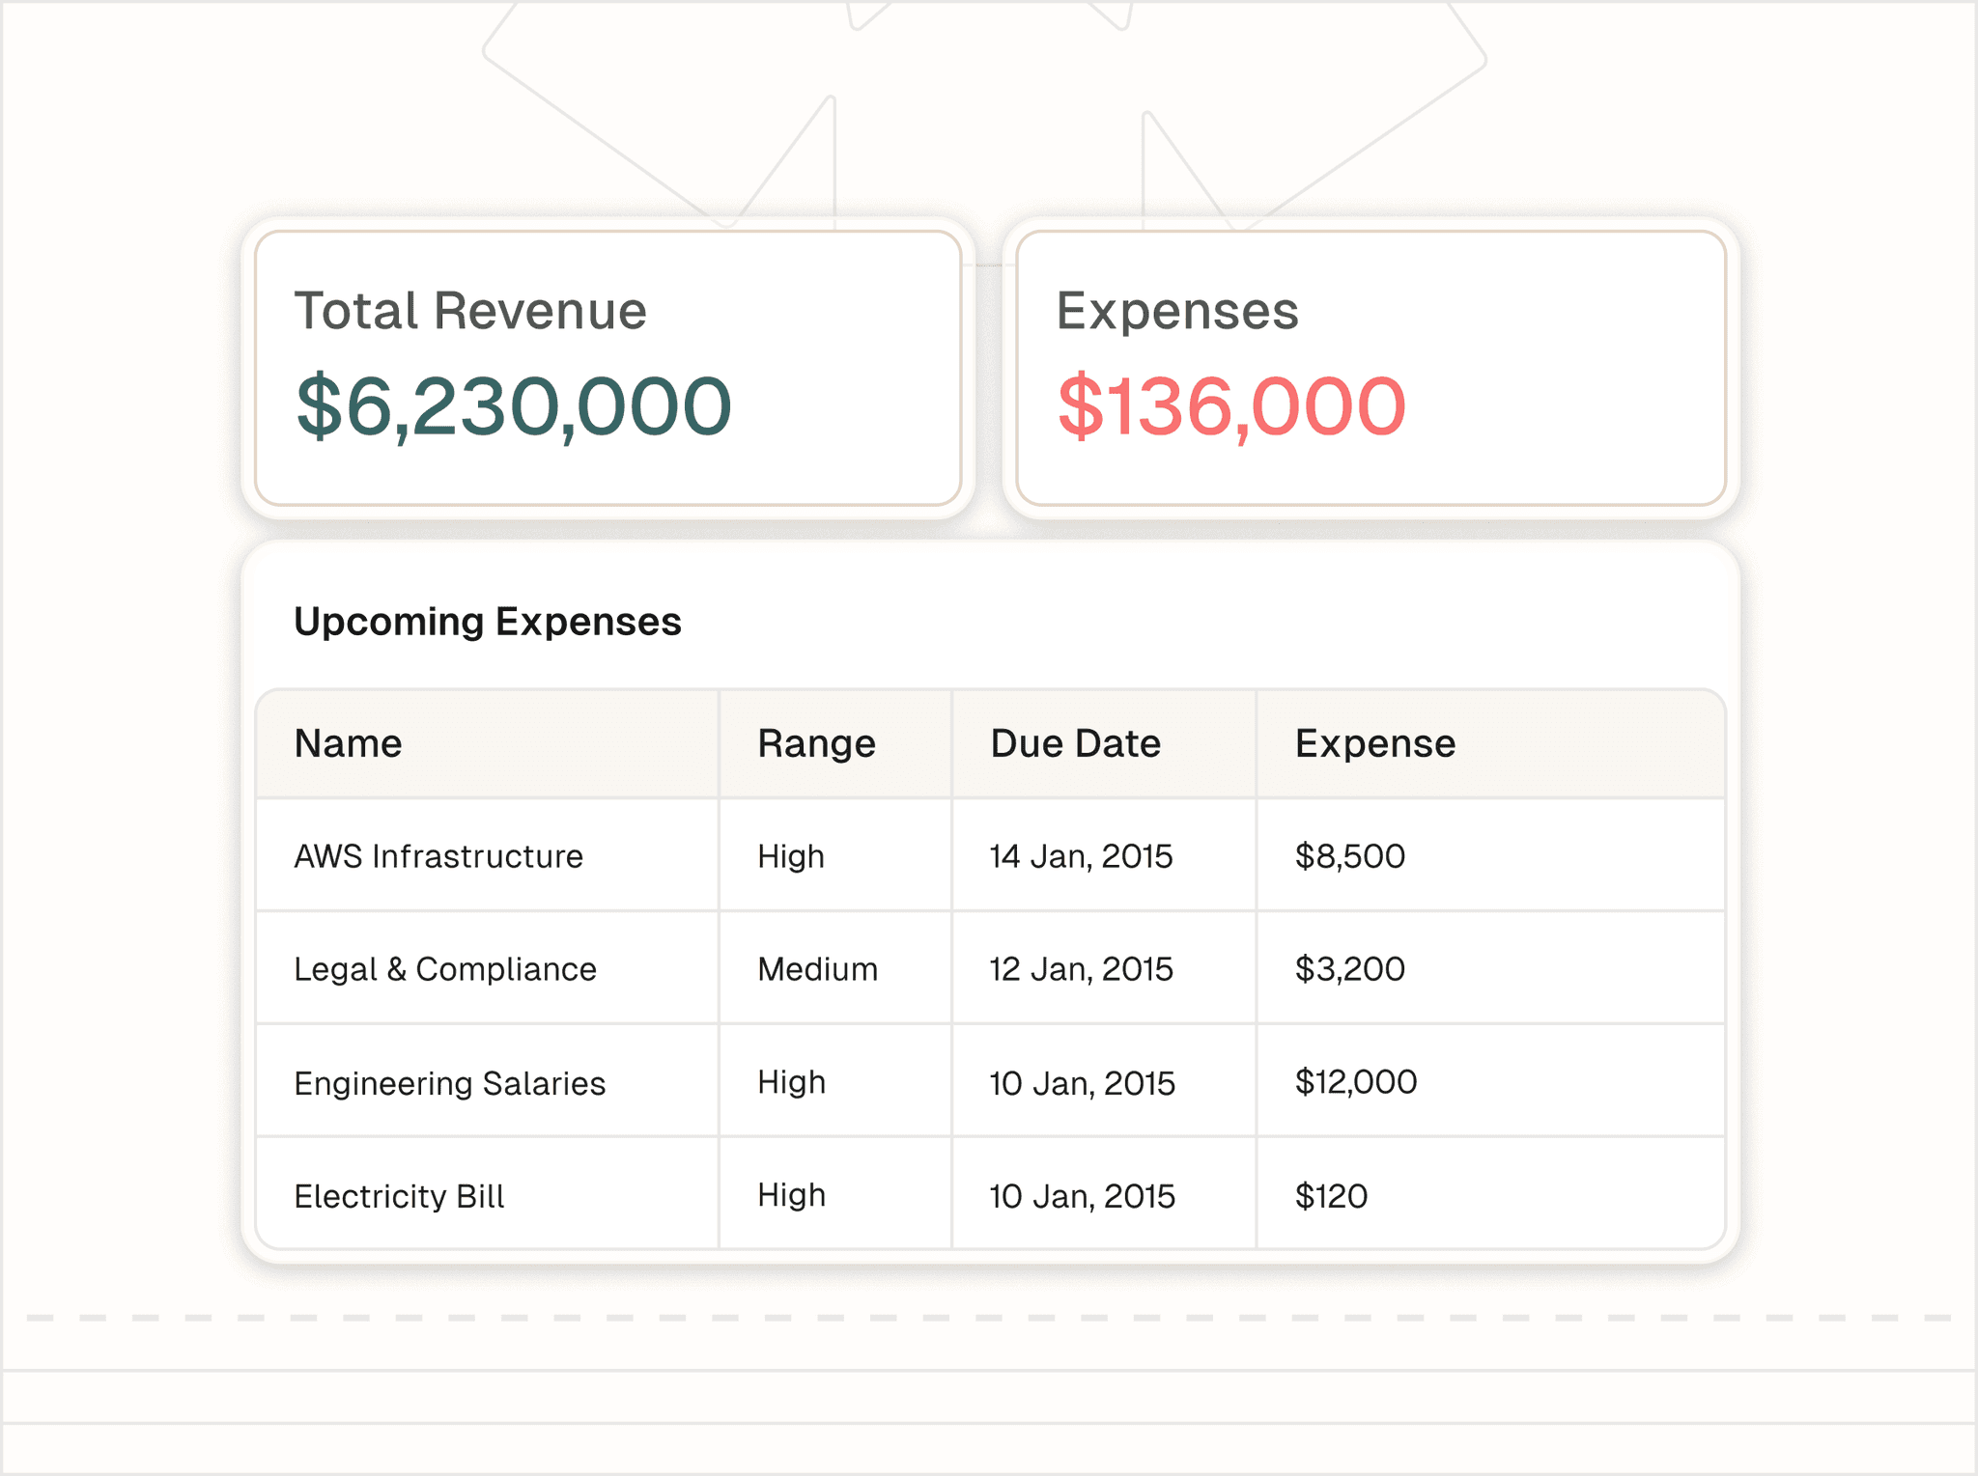Click the Medium range cell
The height and width of the screenshot is (1476, 1978).
pos(817,969)
